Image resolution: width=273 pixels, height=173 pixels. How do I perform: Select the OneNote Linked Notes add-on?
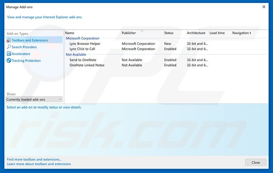87,65
